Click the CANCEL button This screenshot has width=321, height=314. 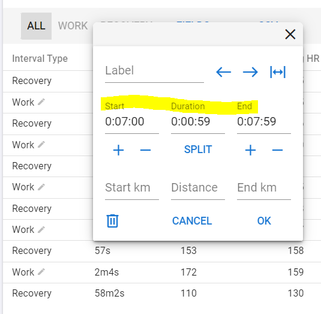192,221
